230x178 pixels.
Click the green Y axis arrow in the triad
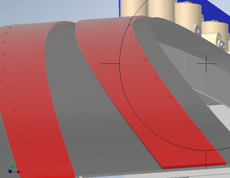tap(12, 166)
